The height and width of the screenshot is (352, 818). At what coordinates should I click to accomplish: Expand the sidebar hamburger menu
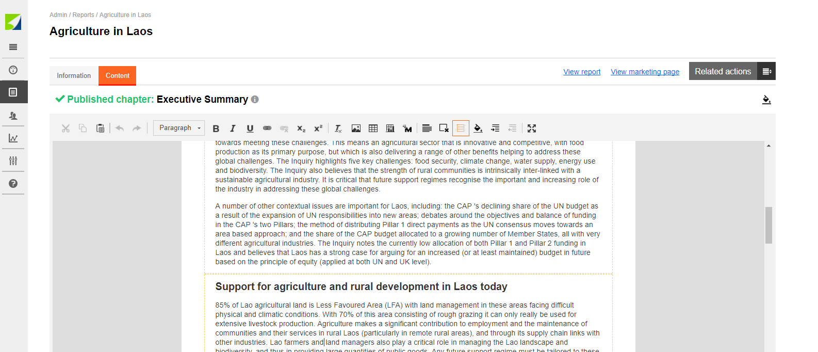point(13,47)
